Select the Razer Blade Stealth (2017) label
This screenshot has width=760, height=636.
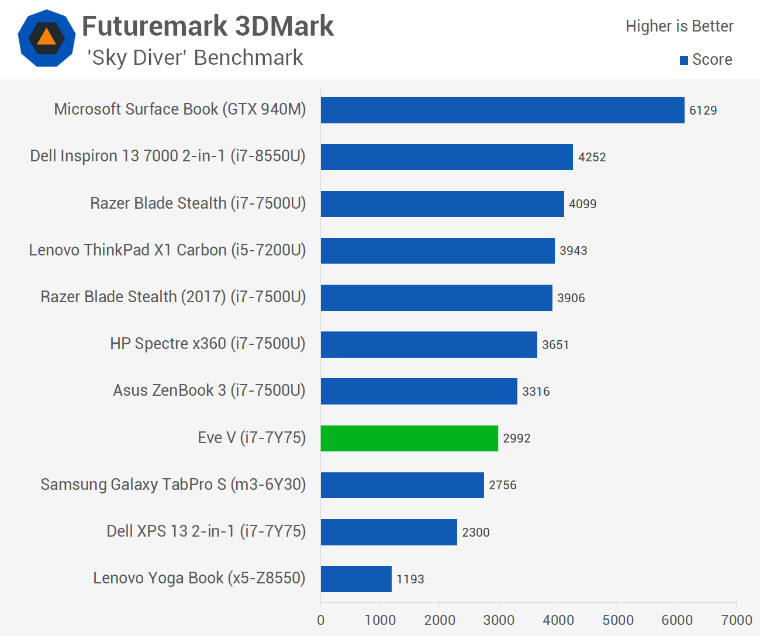click(x=173, y=297)
